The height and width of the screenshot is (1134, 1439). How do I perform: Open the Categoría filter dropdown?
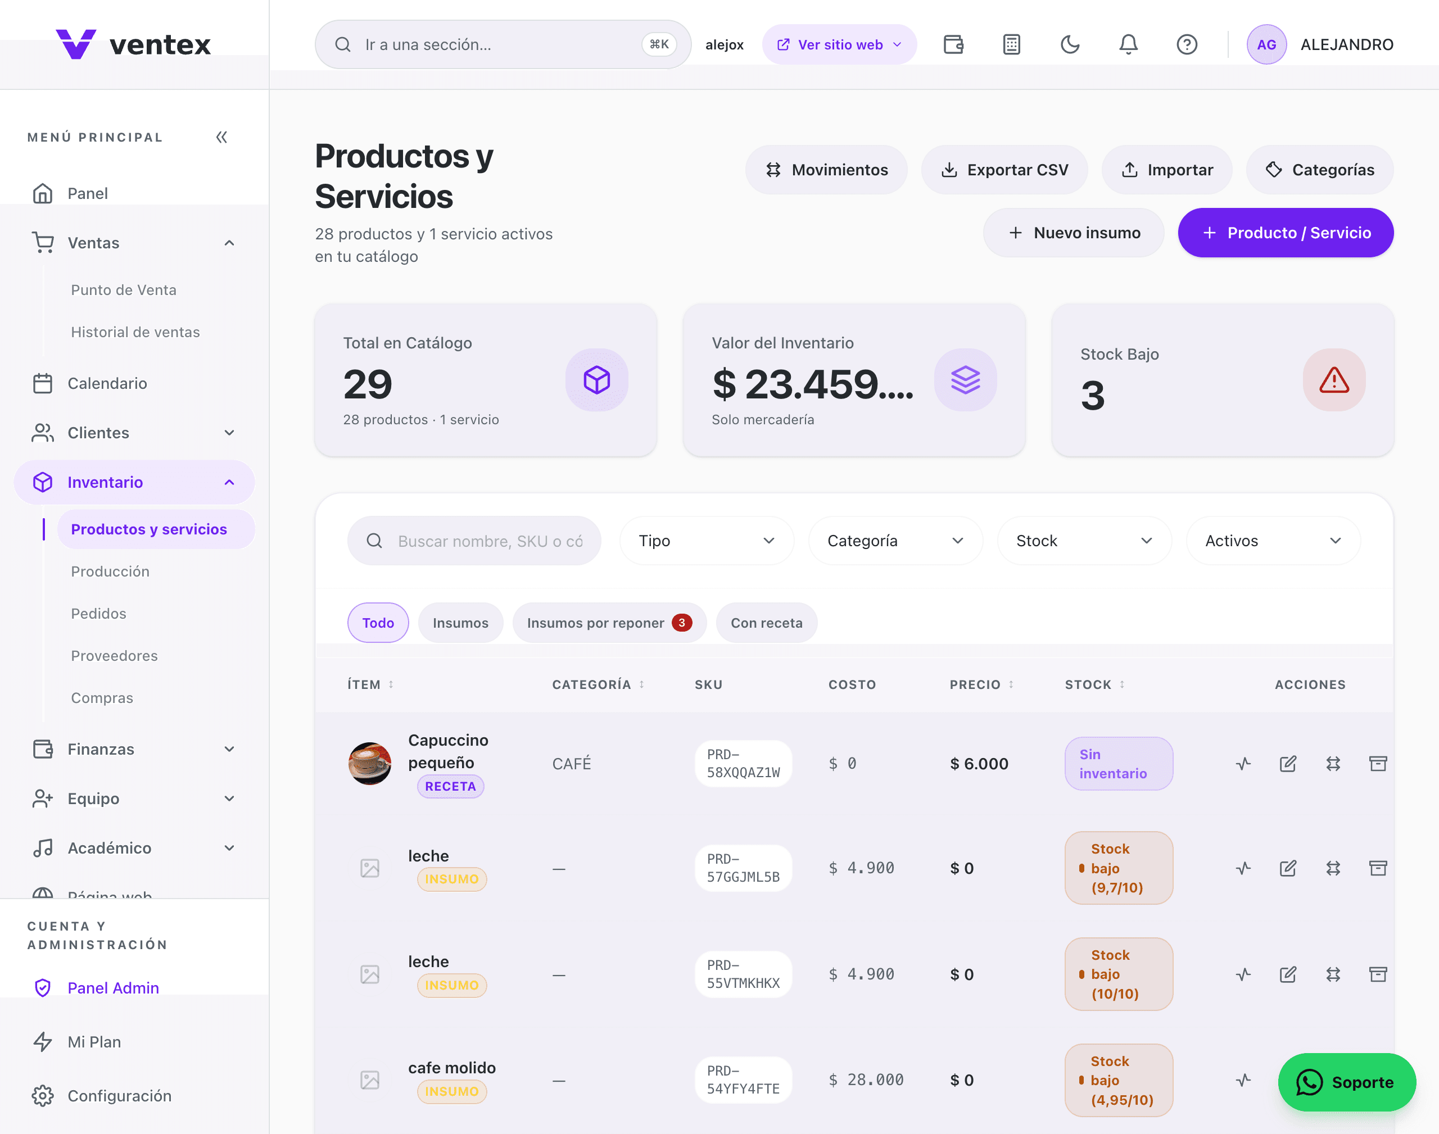[895, 541]
